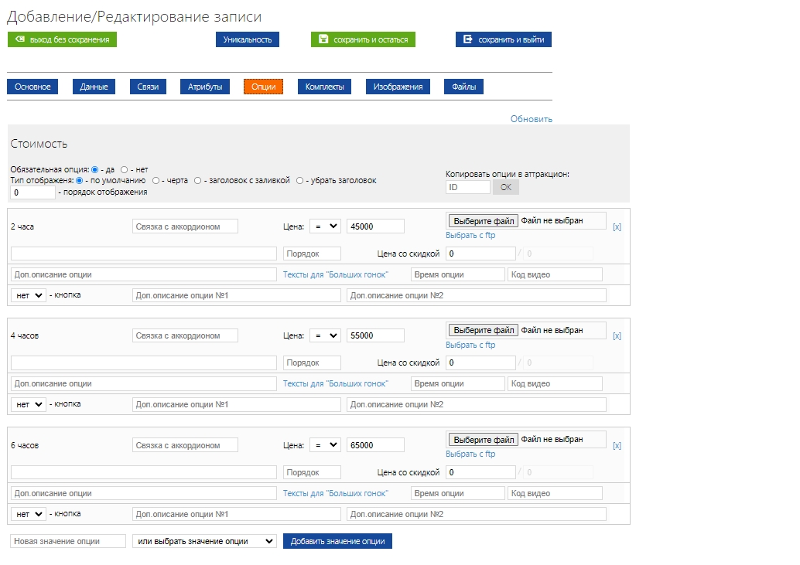
Task: Open price operator dropdown for 2 часа
Action: click(x=324, y=226)
